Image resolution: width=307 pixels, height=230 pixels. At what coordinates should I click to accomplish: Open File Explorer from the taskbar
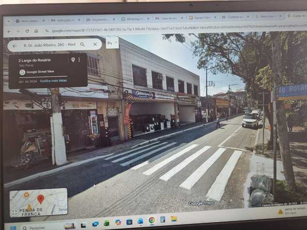[x=174, y=219]
